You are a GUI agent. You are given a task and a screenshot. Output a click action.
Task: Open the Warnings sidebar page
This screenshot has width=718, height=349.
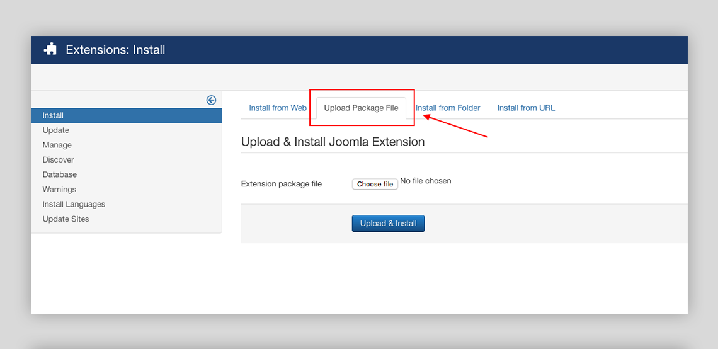click(59, 190)
